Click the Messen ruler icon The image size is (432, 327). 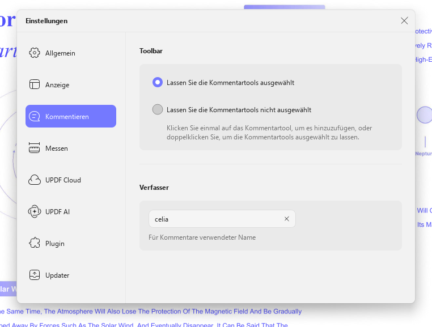pos(35,148)
